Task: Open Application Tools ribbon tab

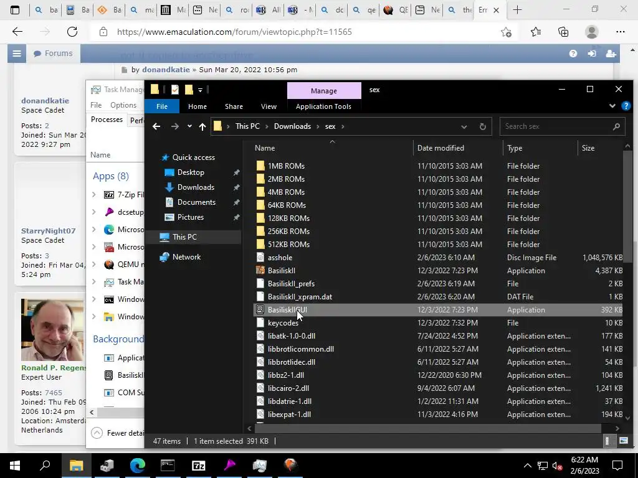Action: coord(323,106)
